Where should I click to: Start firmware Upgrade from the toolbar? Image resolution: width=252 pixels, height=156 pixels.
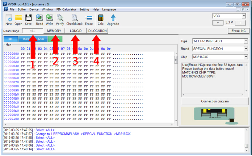(x=113, y=20)
